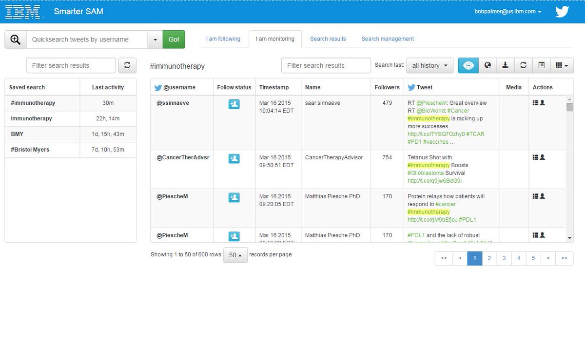The image size is (585, 364).
Task: Sort by Timestamp column header
Action: [274, 87]
